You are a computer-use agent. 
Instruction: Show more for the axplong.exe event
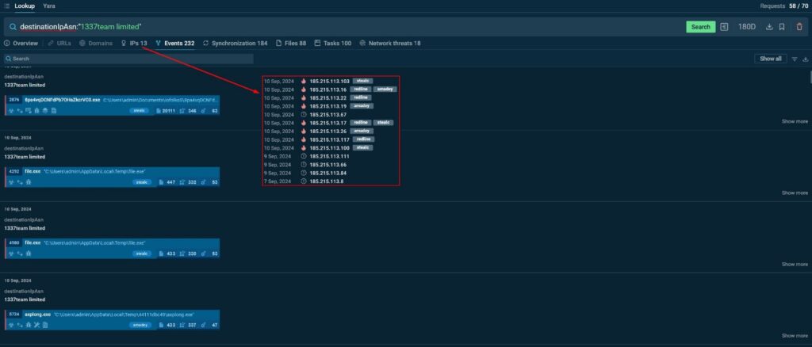795,336
